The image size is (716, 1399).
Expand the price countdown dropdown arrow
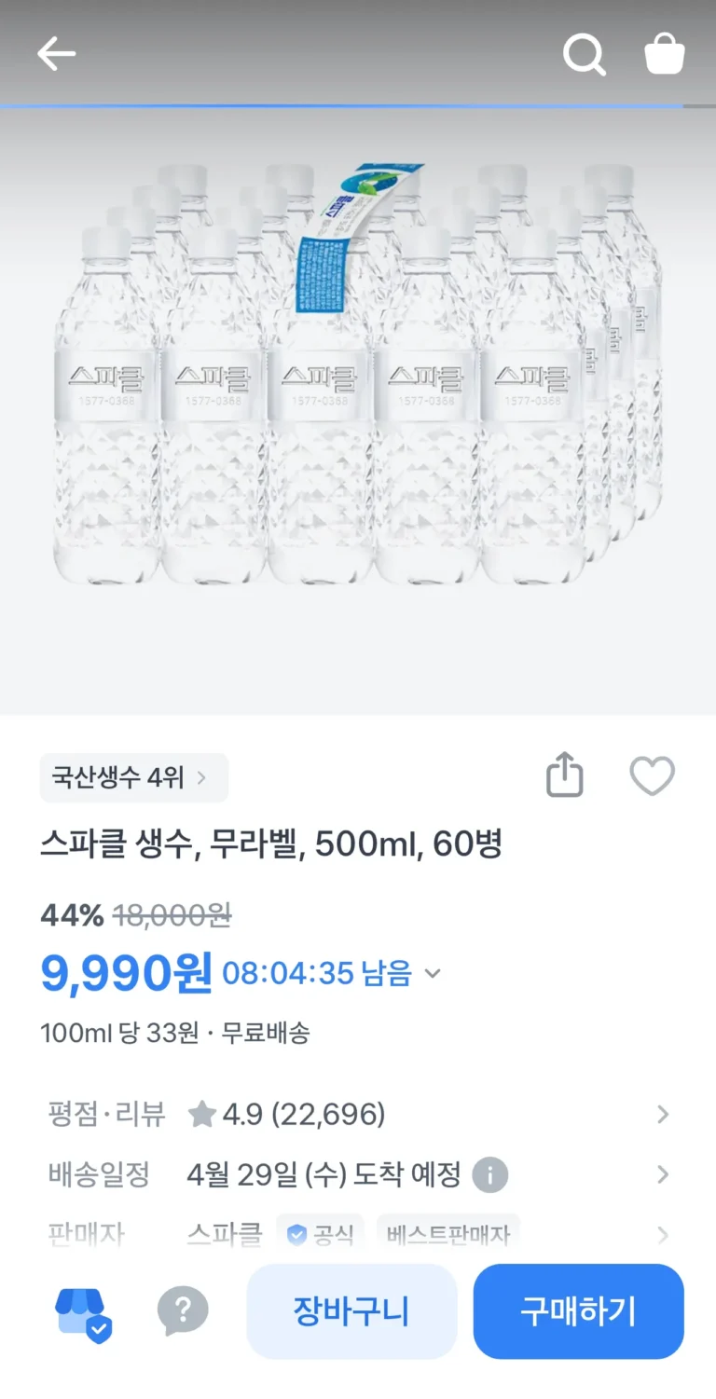pos(433,974)
